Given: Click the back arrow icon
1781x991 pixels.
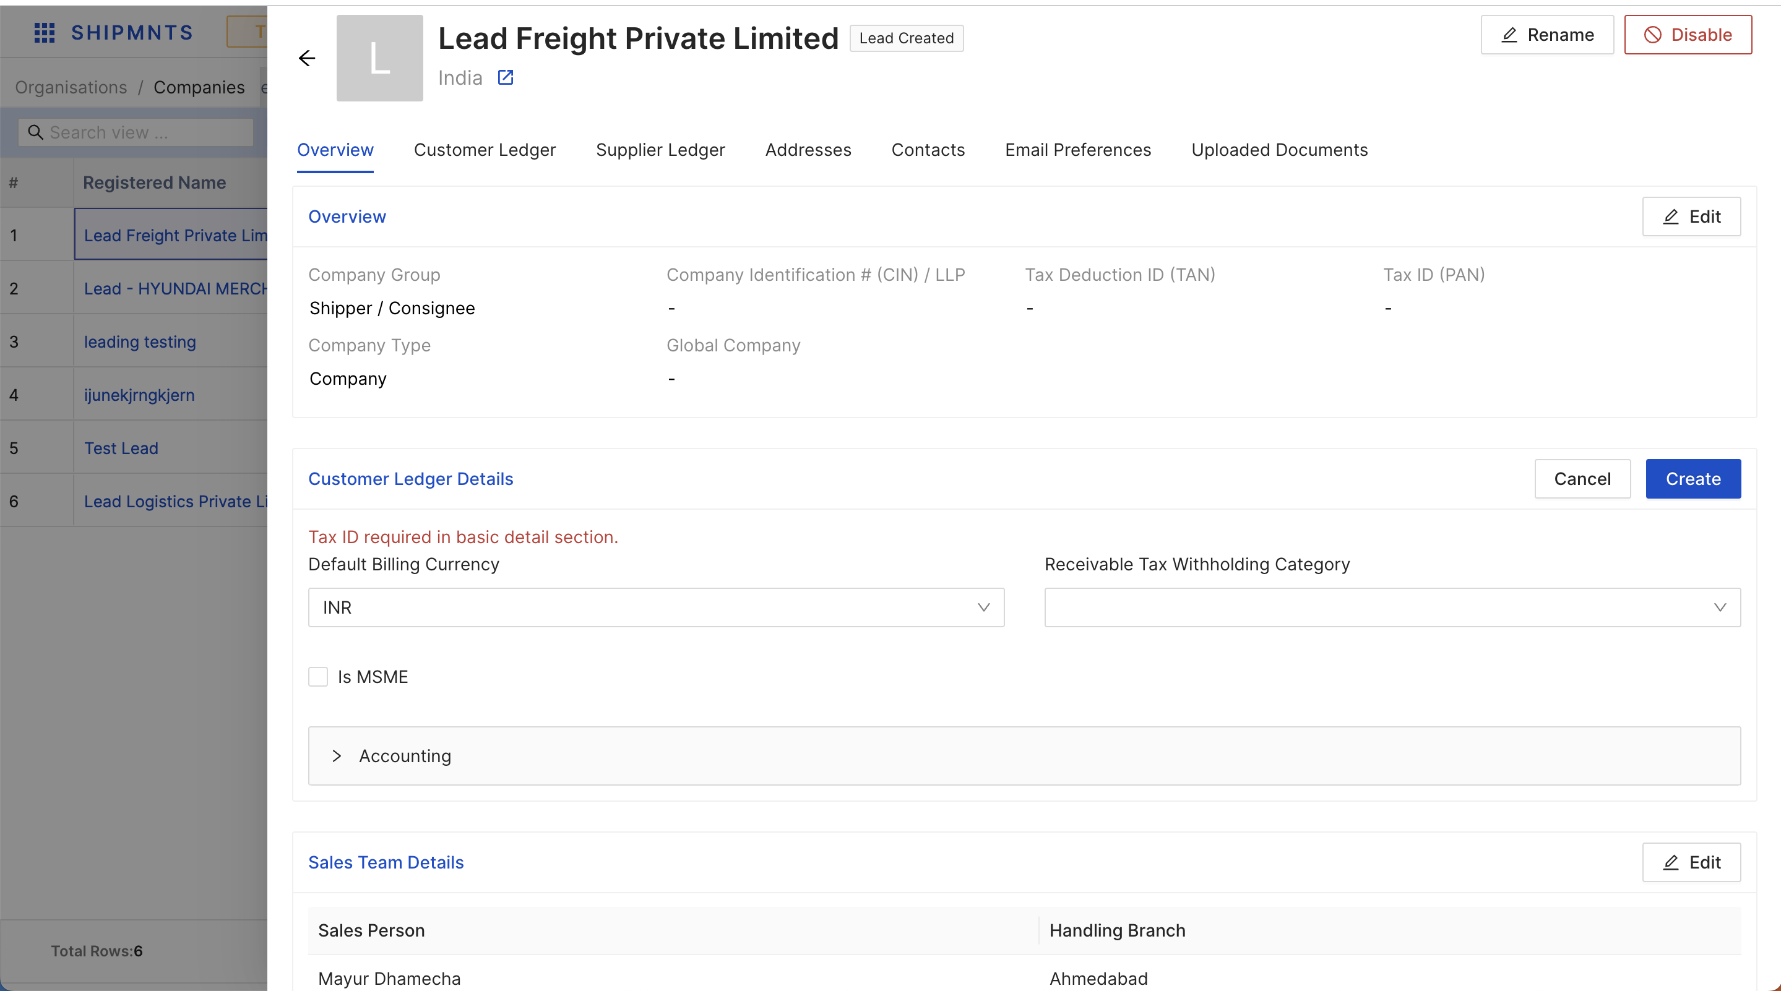Looking at the screenshot, I should point(307,58).
